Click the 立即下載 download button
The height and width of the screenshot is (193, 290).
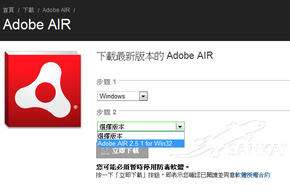click(x=122, y=152)
